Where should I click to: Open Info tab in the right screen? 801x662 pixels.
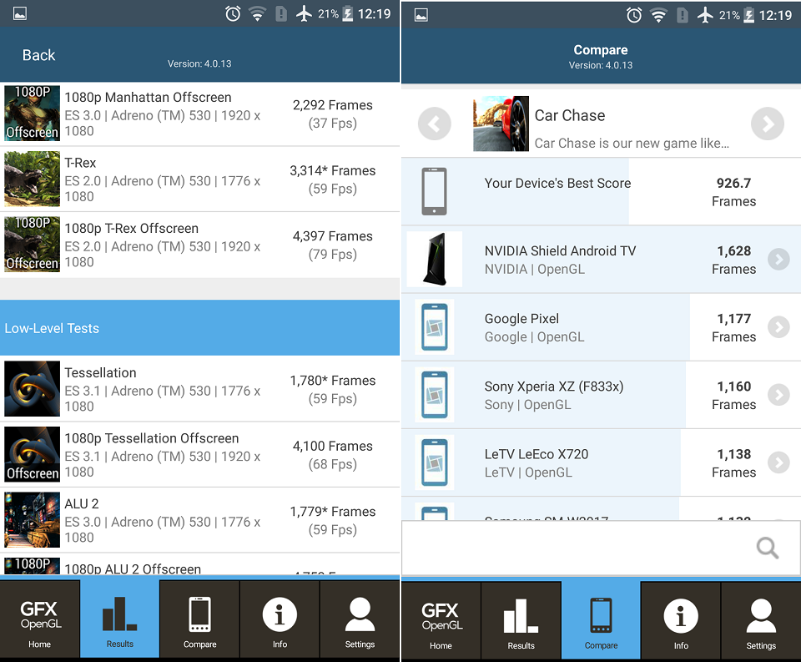(x=681, y=620)
